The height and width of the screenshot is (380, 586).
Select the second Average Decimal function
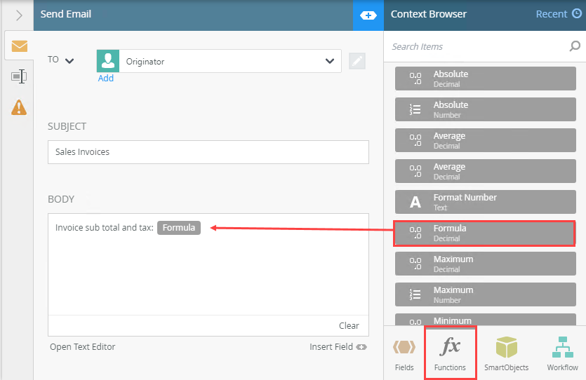pos(485,171)
